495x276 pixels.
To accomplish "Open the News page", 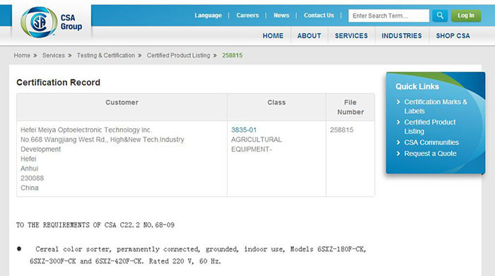I will point(281,15).
